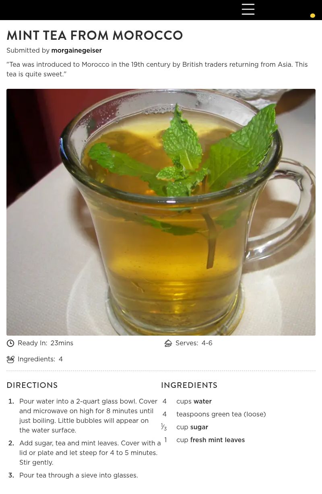Click the Ready In 23mins text
This screenshot has height=494, width=322.
45,343
